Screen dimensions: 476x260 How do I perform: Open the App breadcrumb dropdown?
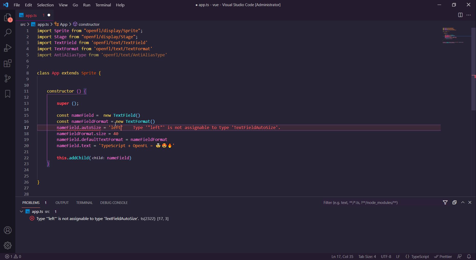tap(63, 24)
